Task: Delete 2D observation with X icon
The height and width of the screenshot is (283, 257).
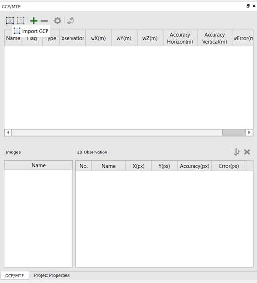Action: (247, 152)
